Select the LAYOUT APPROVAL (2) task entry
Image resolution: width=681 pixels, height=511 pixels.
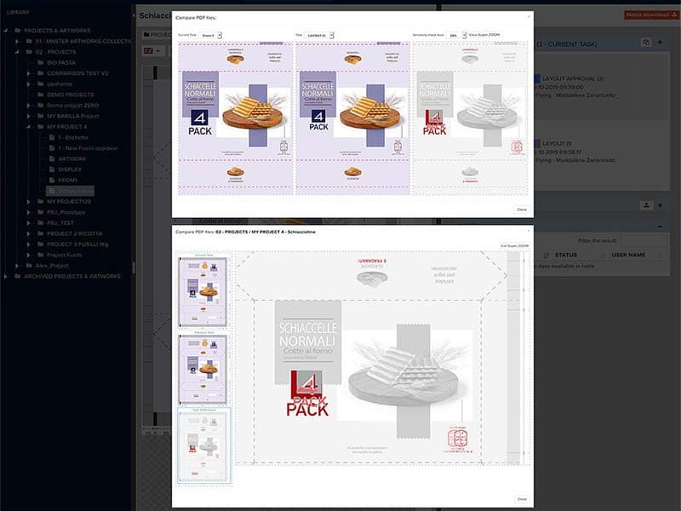(572, 78)
